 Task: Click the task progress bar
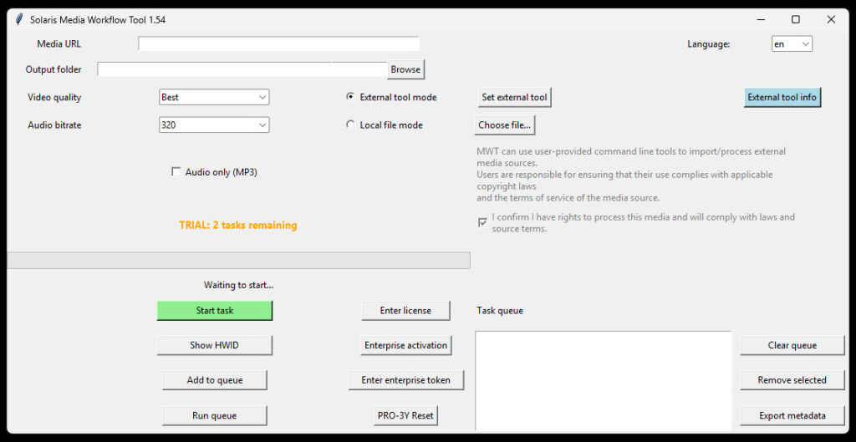click(238, 261)
